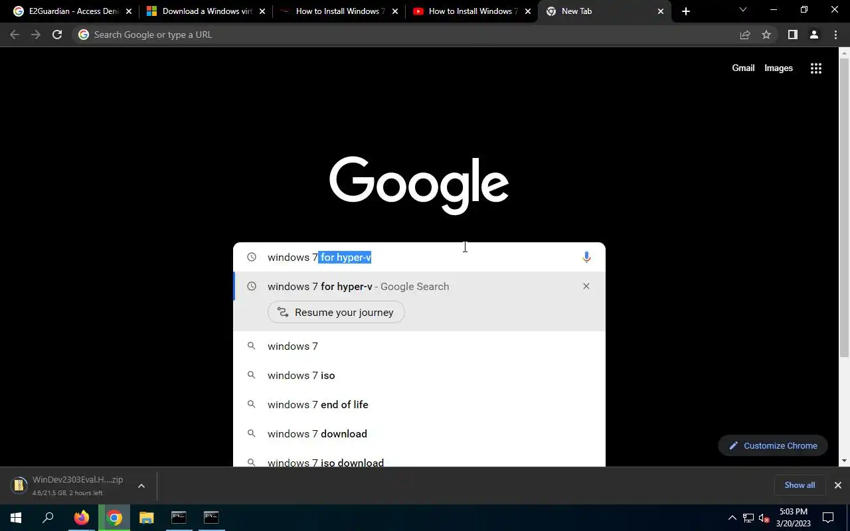Open the muted volume tray icon
850x531 pixels.
(x=764, y=518)
